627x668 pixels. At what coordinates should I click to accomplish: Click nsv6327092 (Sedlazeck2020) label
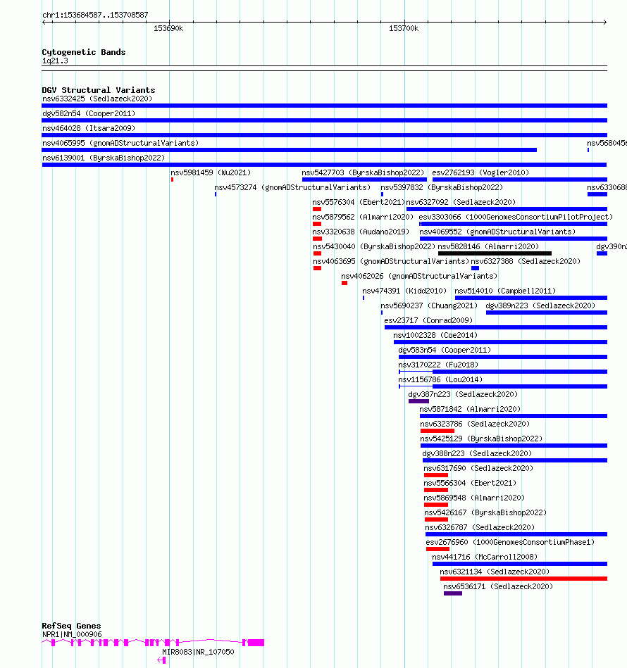[x=461, y=202]
